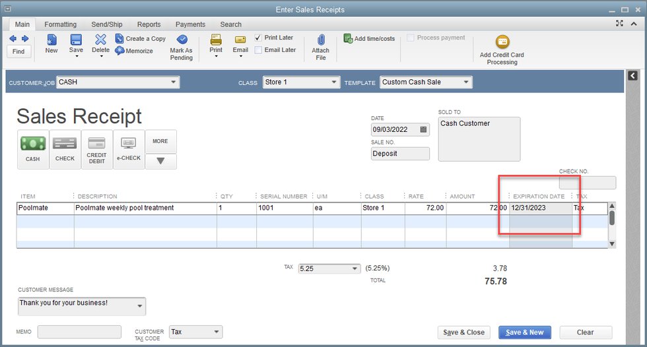Click the Memo input field
The height and width of the screenshot is (347, 647).
click(79, 332)
